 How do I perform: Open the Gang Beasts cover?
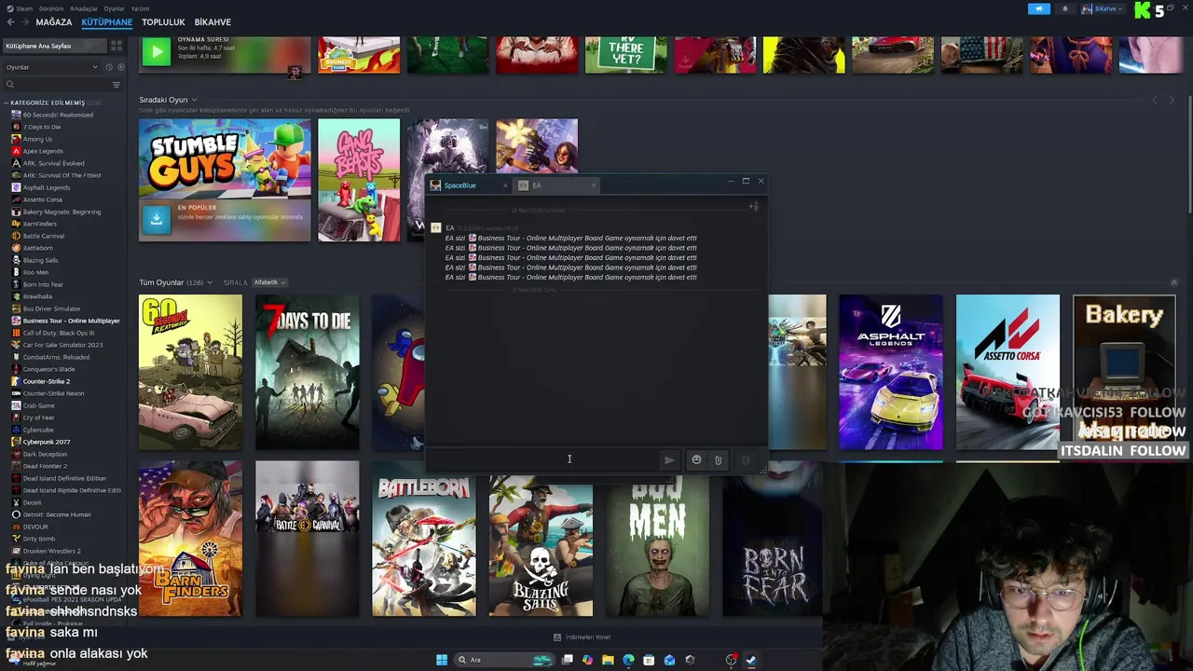tap(359, 180)
